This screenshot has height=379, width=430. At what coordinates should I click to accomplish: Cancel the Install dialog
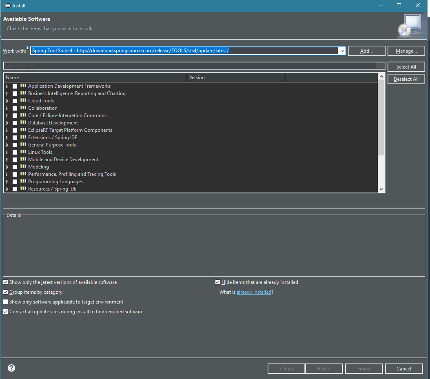click(x=403, y=368)
